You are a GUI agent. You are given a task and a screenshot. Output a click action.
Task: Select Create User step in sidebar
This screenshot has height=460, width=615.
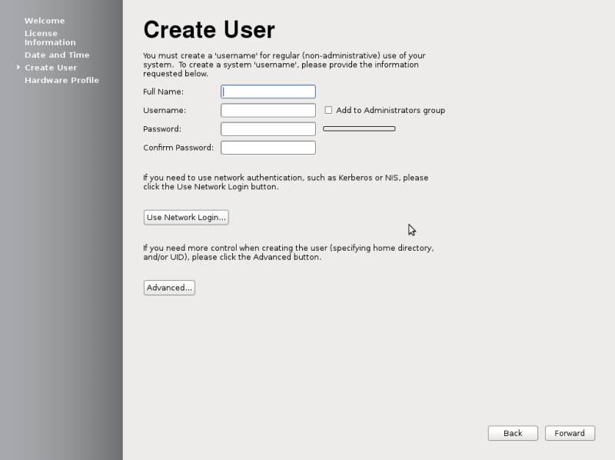pos(51,68)
